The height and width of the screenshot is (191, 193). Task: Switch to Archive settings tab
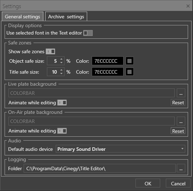pos(66,16)
